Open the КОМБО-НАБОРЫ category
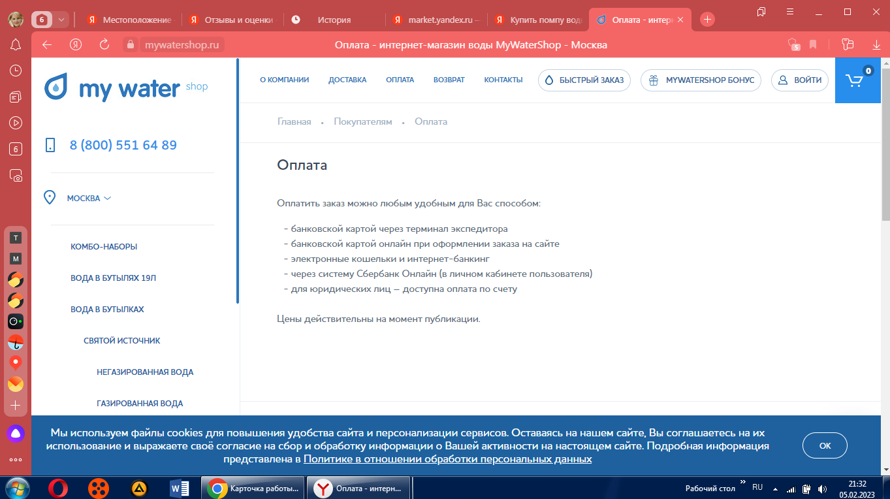 104,247
